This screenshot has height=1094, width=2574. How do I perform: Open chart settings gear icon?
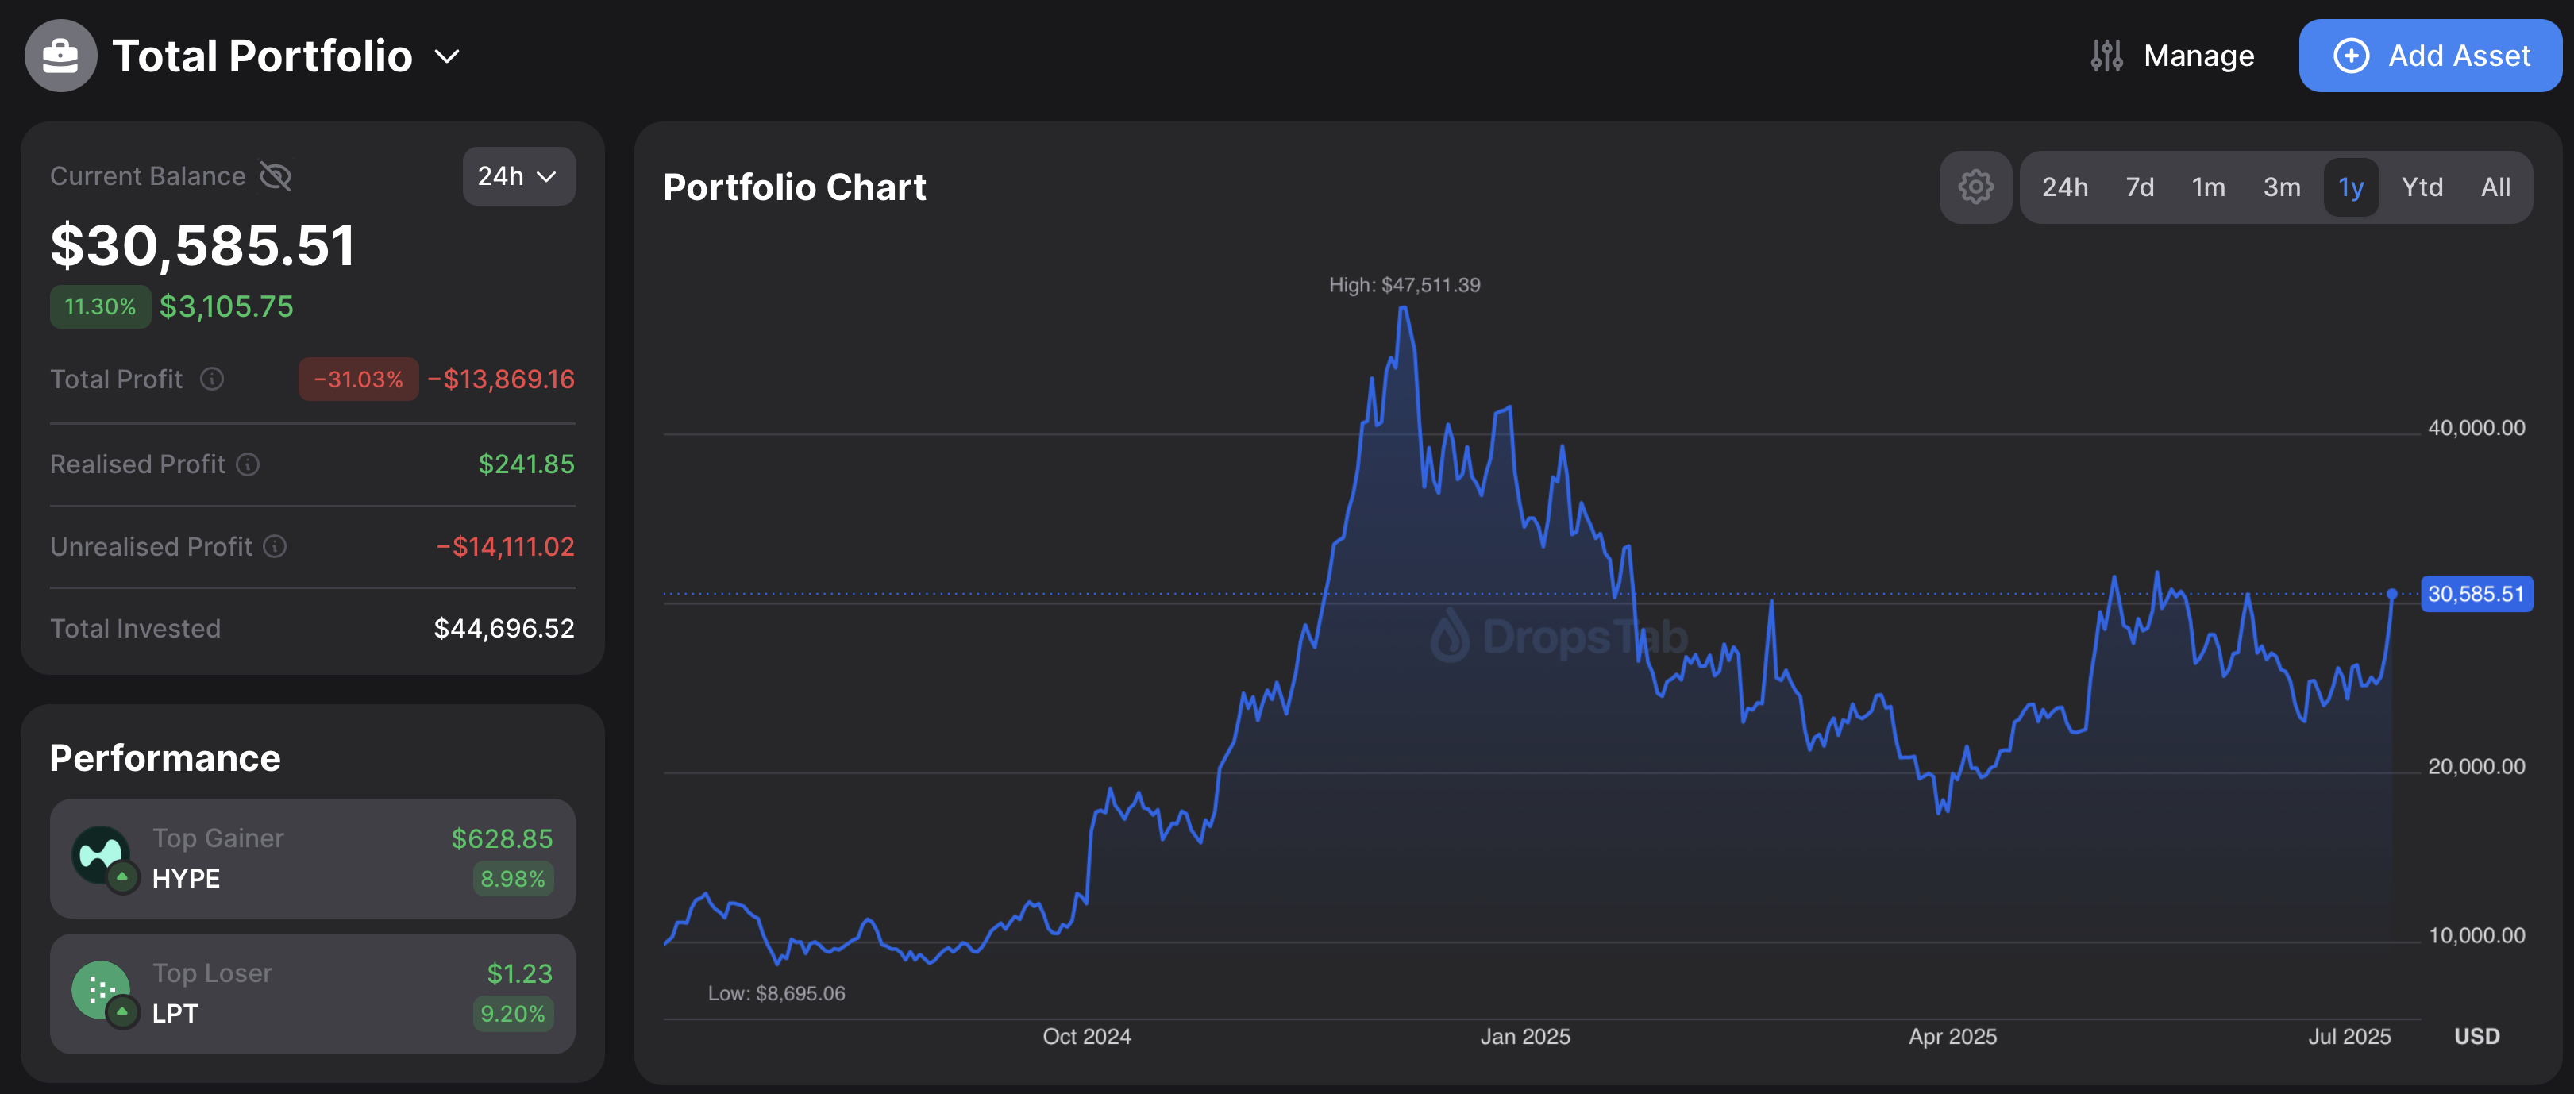[x=1975, y=187]
